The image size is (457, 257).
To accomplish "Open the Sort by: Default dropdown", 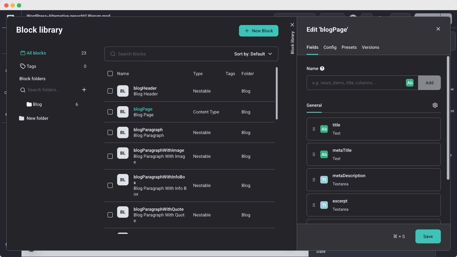I will [253, 54].
